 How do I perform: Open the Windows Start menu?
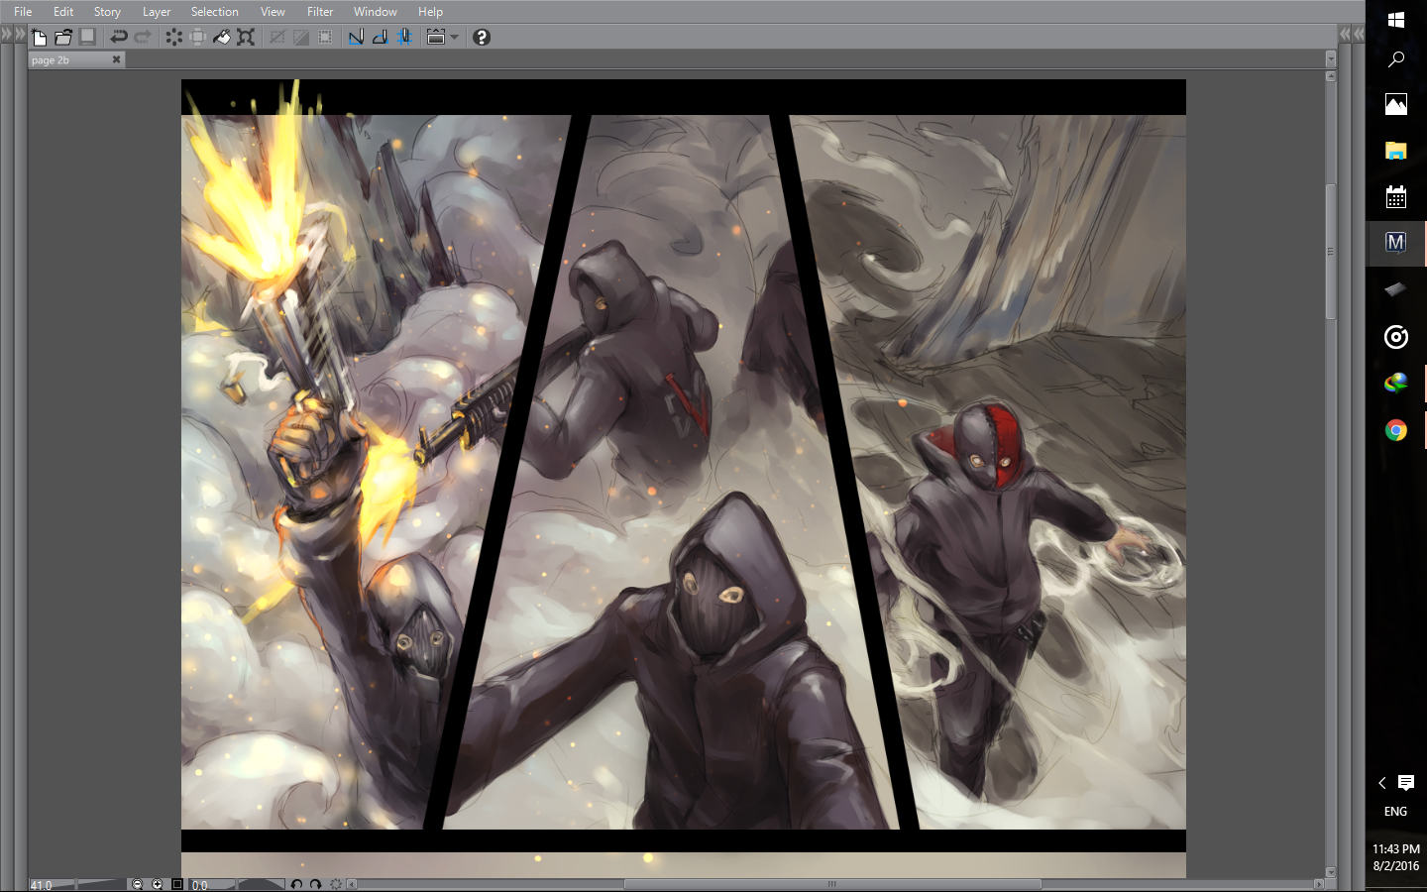tap(1396, 20)
